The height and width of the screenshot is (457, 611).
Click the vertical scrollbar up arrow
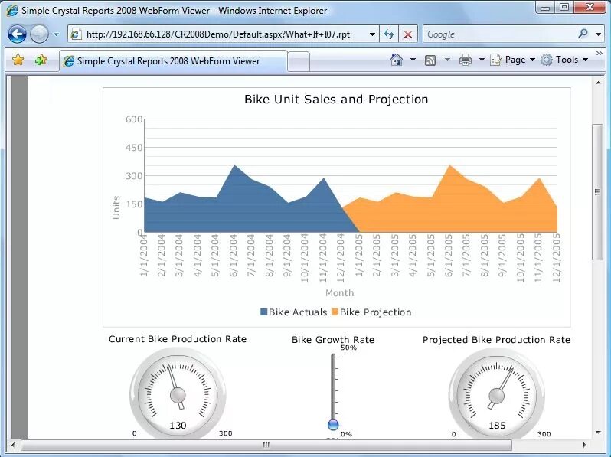tap(598, 83)
